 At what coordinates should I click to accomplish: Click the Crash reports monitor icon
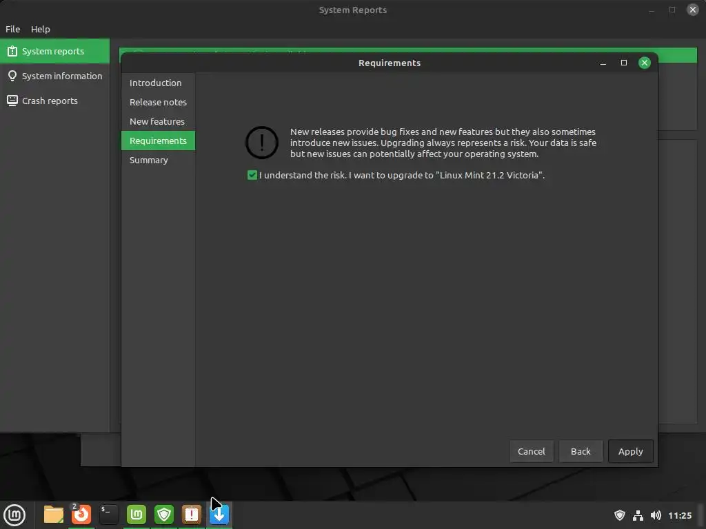(12, 101)
